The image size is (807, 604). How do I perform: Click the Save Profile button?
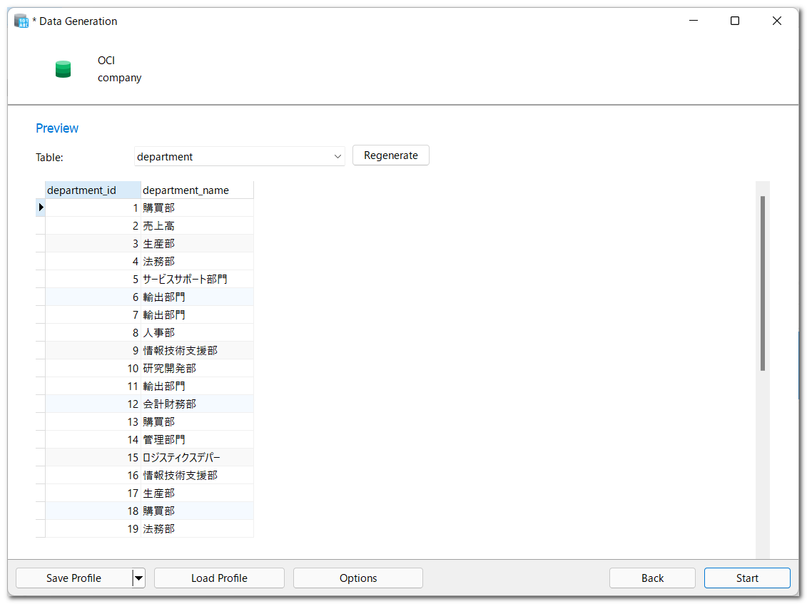pyautogui.click(x=73, y=578)
